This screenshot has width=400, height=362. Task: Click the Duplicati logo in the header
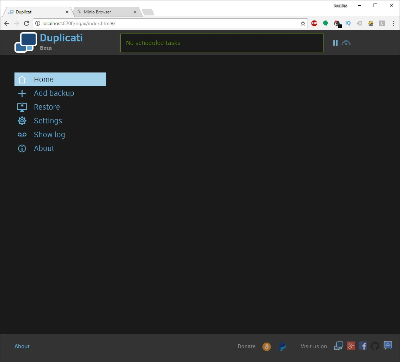pyautogui.click(x=25, y=42)
